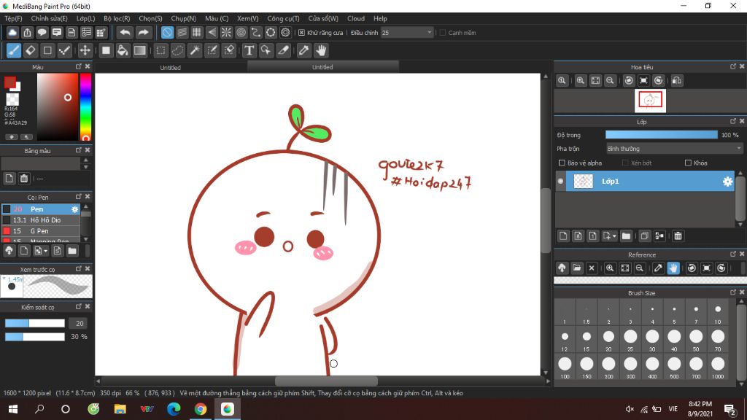Open the Pha trộn blend mode dropdown

point(674,149)
